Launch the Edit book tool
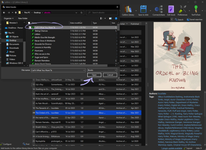The height and width of the screenshot is (150, 206). (171, 11)
